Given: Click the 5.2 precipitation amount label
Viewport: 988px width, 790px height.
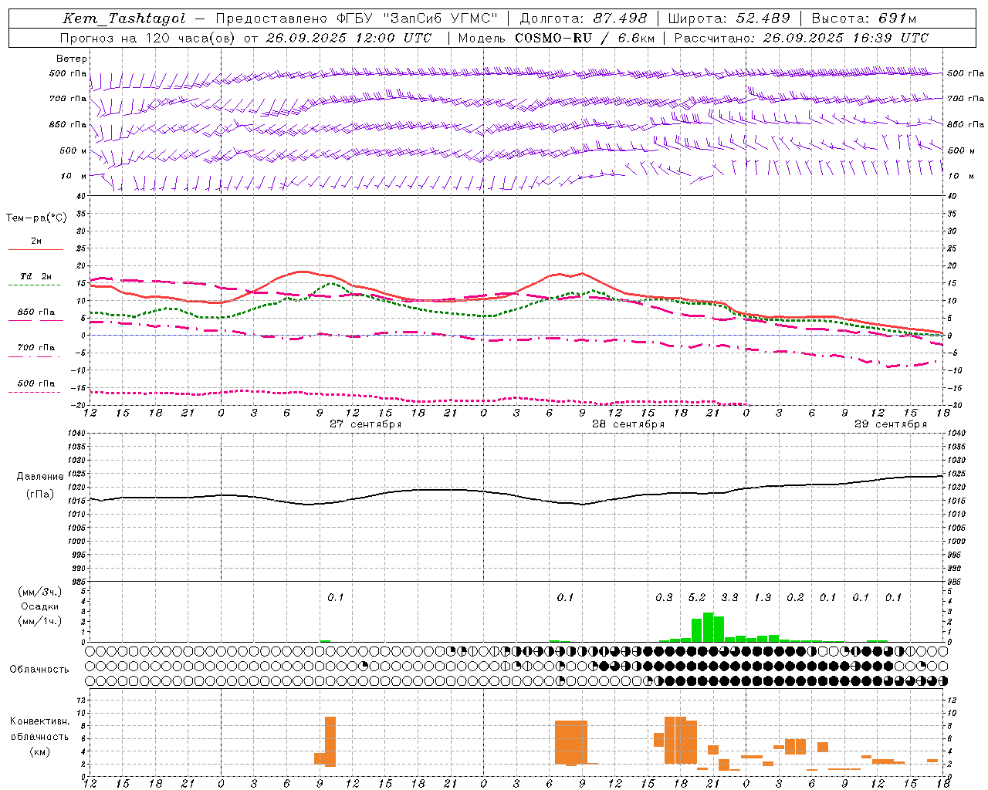Looking at the screenshot, I should click(697, 597).
